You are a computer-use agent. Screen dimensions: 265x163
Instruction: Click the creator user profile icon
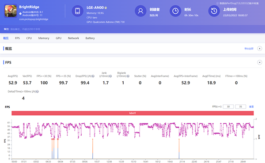click(140, 11)
